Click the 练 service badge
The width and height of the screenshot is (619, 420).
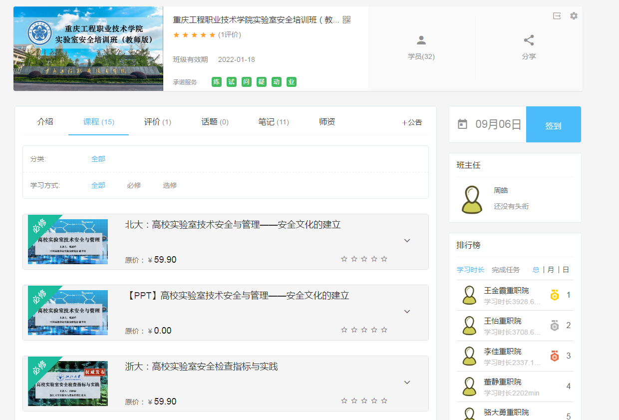[217, 82]
